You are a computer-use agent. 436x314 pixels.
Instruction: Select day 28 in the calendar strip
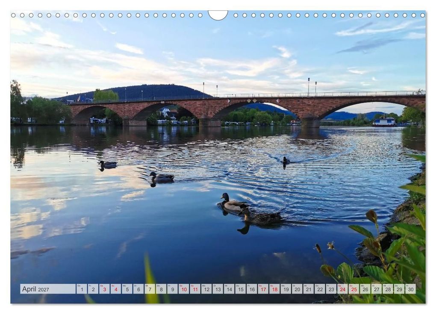[x=388, y=289]
